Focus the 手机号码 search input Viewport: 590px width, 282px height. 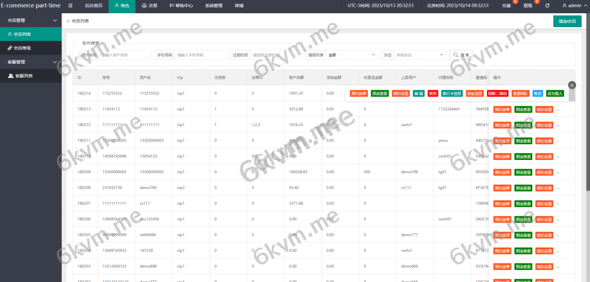[201, 55]
